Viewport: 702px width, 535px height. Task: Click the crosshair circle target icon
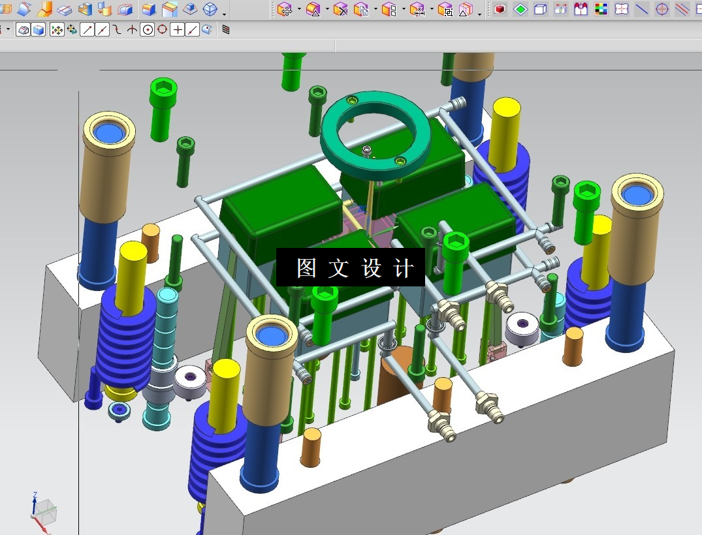tap(662, 9)
